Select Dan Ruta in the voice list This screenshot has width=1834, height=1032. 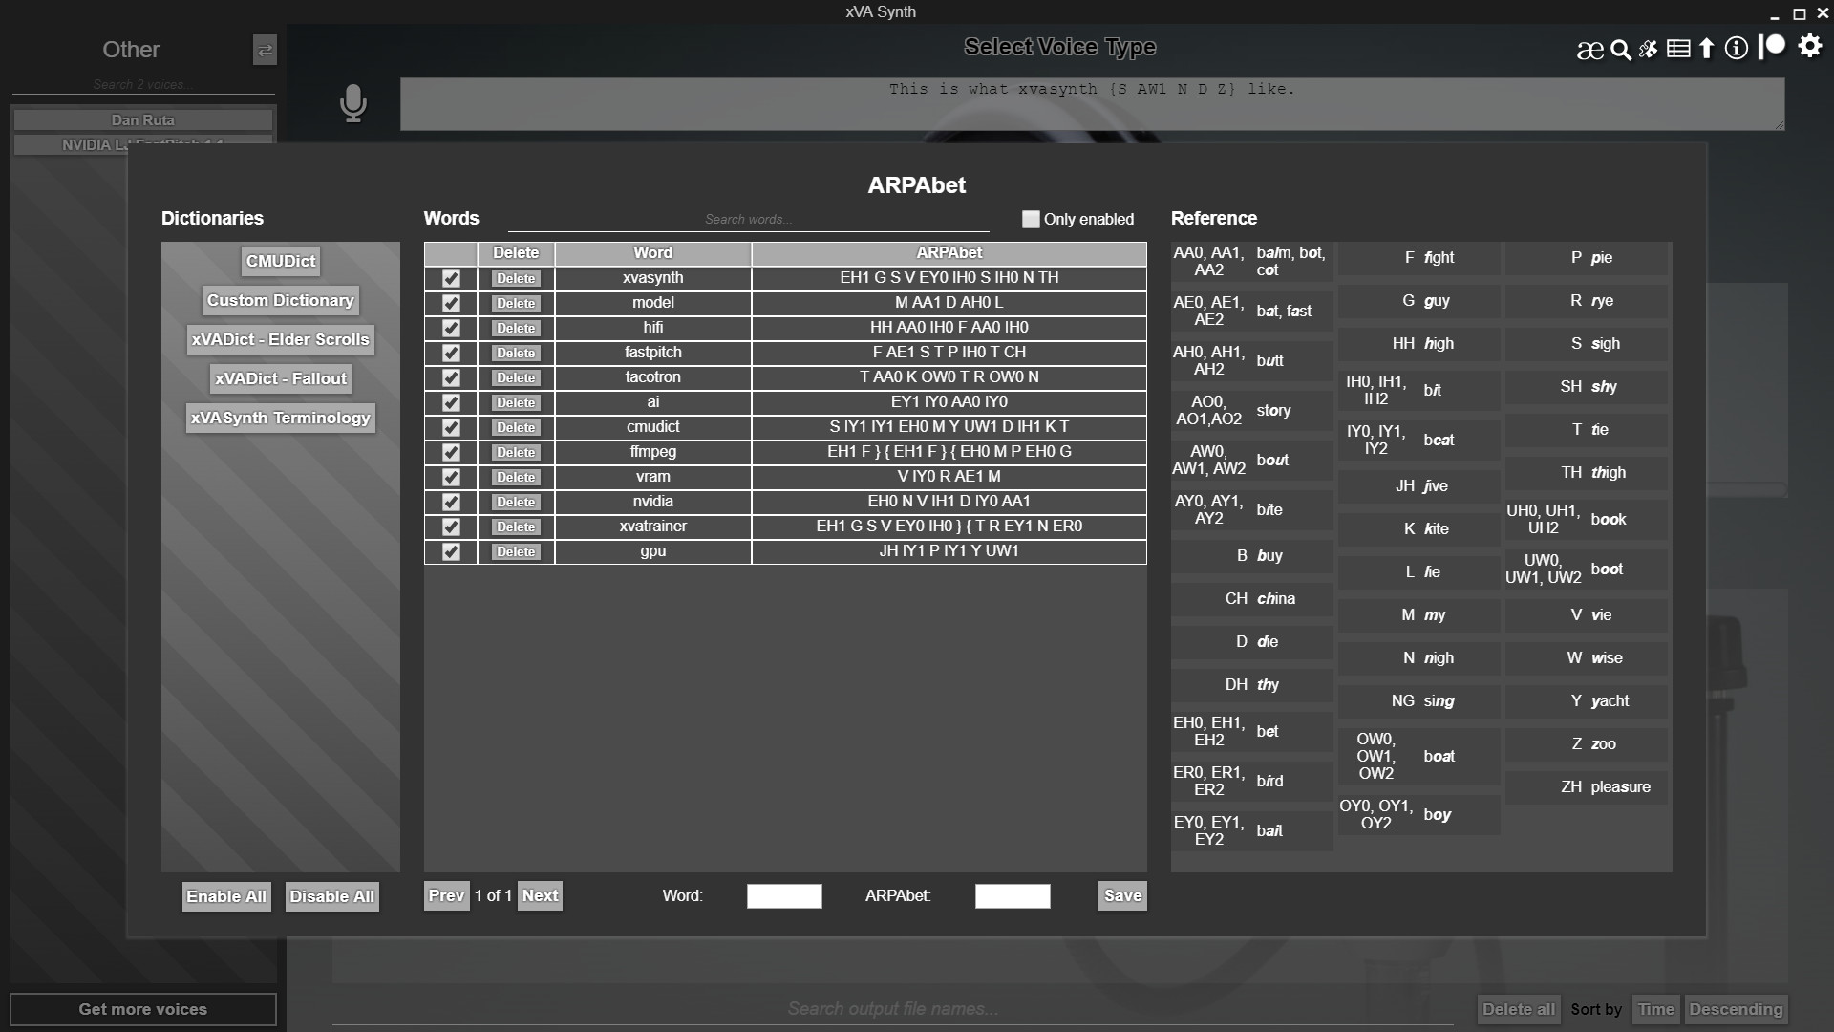141,119
